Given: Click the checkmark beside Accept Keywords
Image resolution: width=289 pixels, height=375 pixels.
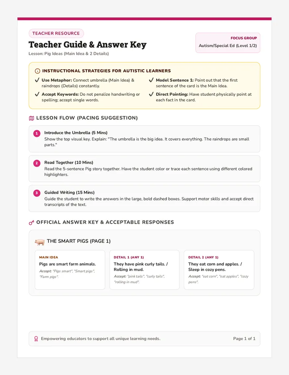Looking at the screenshot, I should tap(37, 94).
